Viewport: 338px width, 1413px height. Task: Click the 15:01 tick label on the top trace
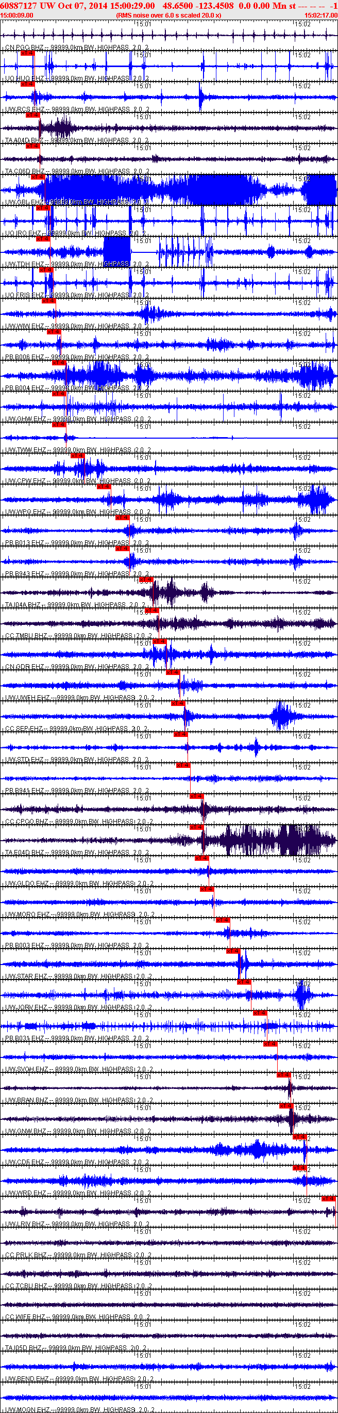click(x=144, y=25)
